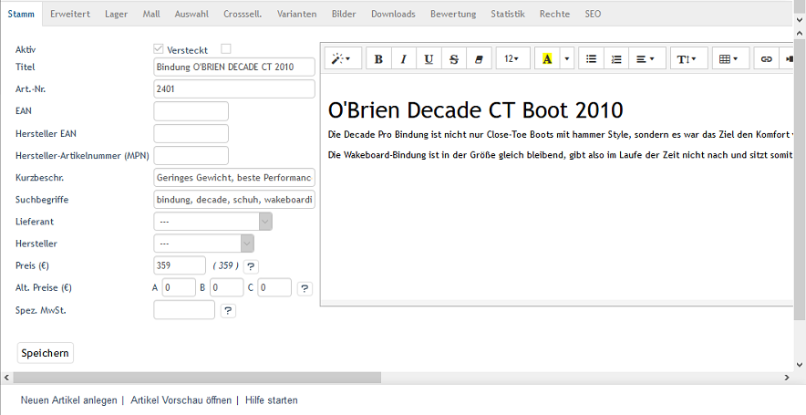Underline the selected text
The width and height of the screenshot is (806, 415).
coord(429,58)
